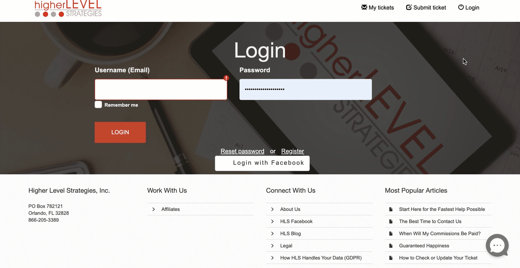Click document icon beside Best Time to Contact Us
The width and height of the screenshot is (520, 268).
[391, 221]
